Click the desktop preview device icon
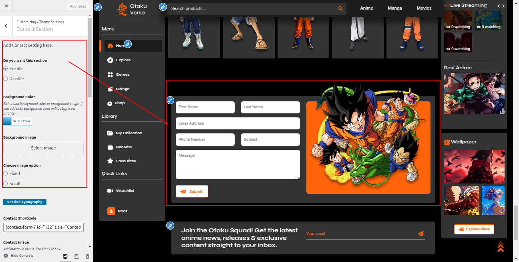The width and height of the screenshot is (519, 262). [65, 256]
